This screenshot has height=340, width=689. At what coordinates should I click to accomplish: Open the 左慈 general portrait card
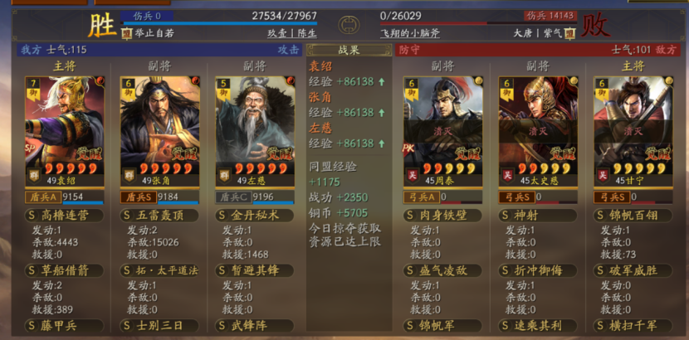[x=255, y=132]
